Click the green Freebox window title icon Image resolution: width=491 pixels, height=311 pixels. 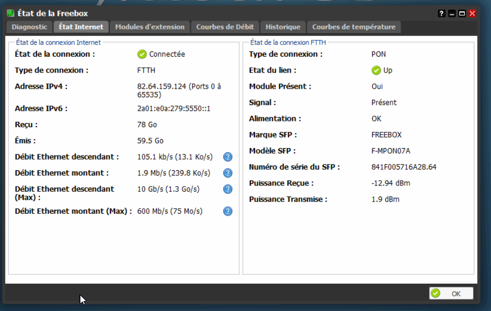point(11,14)
